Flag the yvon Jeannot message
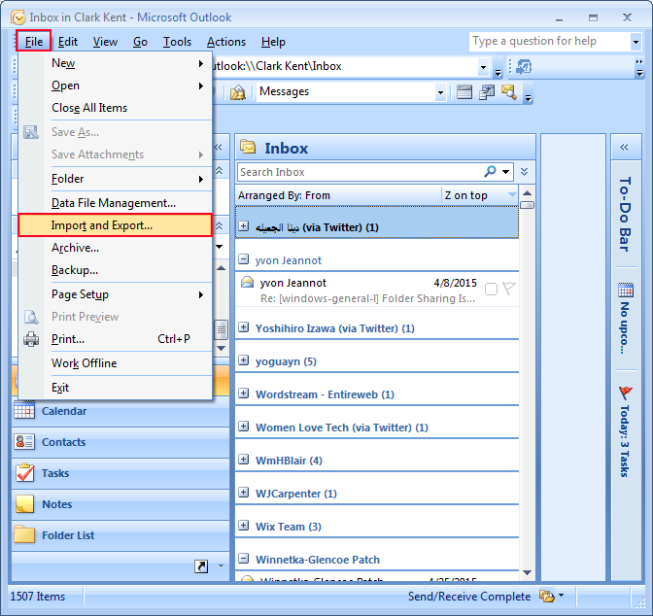The width and height of the screenshot is (653, 616). point(509,289)
